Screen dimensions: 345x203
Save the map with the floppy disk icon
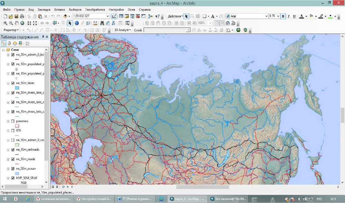(16, 16)
